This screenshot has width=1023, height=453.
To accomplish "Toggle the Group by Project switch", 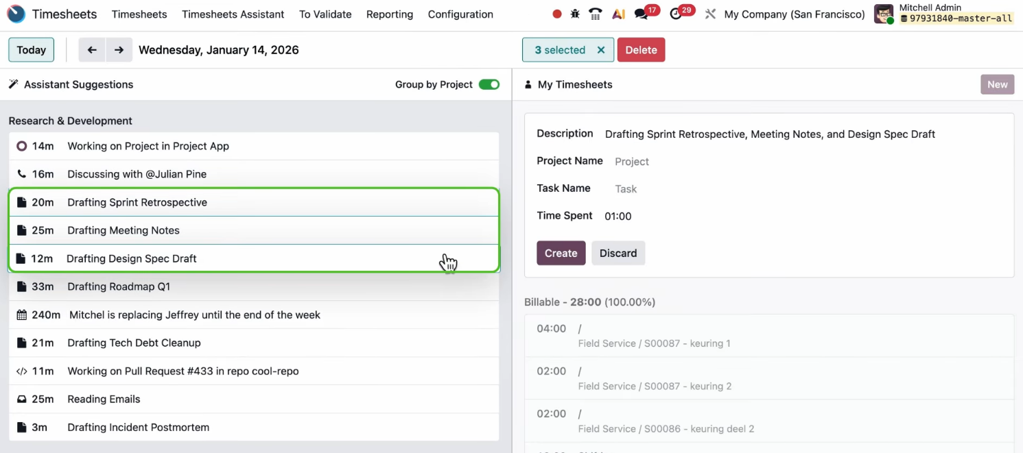I will (489, 84).
